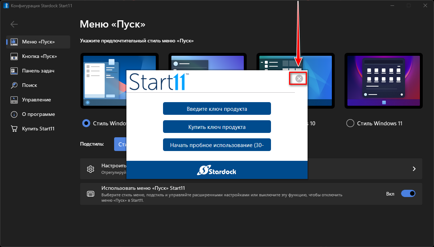The width and height of the screenshot is (434, 247).
Task: Click the back arrow in the sidebar
Action: 14,24
